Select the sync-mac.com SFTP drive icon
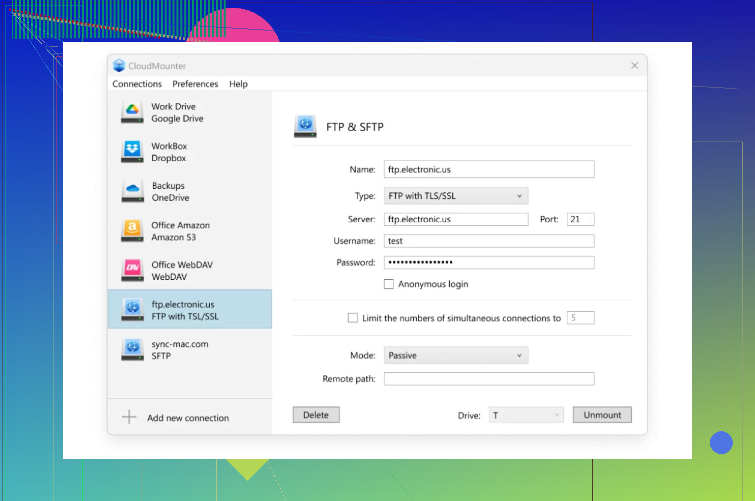The height and width of the screenshot is (501, 755). tap(132, 350)
